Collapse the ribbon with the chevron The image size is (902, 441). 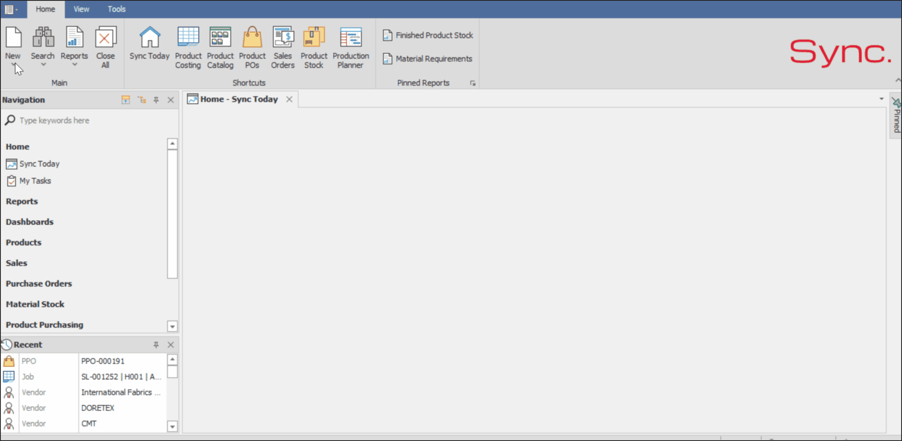point(898,80)
